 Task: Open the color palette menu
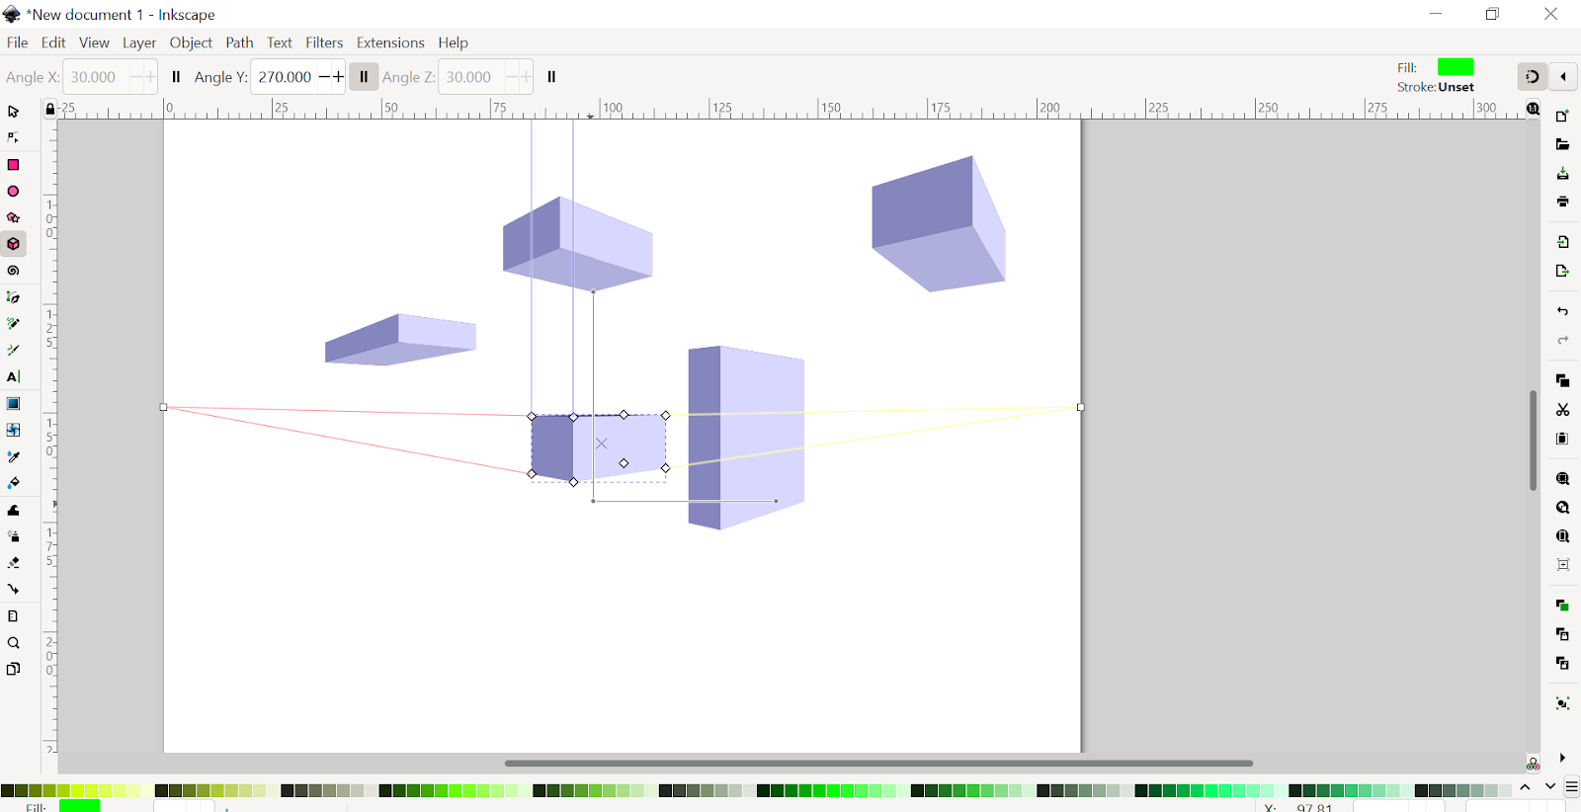1571,787
